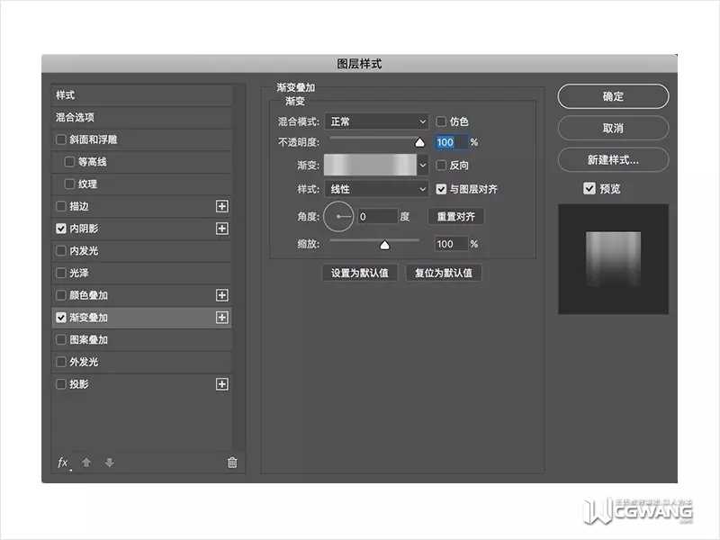Click the 缩放 slider handle

point(385,245)
